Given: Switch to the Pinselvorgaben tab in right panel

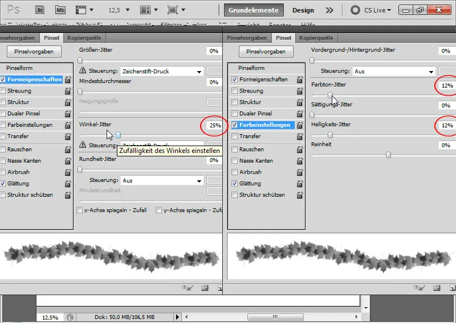Looking at the screenshot, I should (247, 38).
